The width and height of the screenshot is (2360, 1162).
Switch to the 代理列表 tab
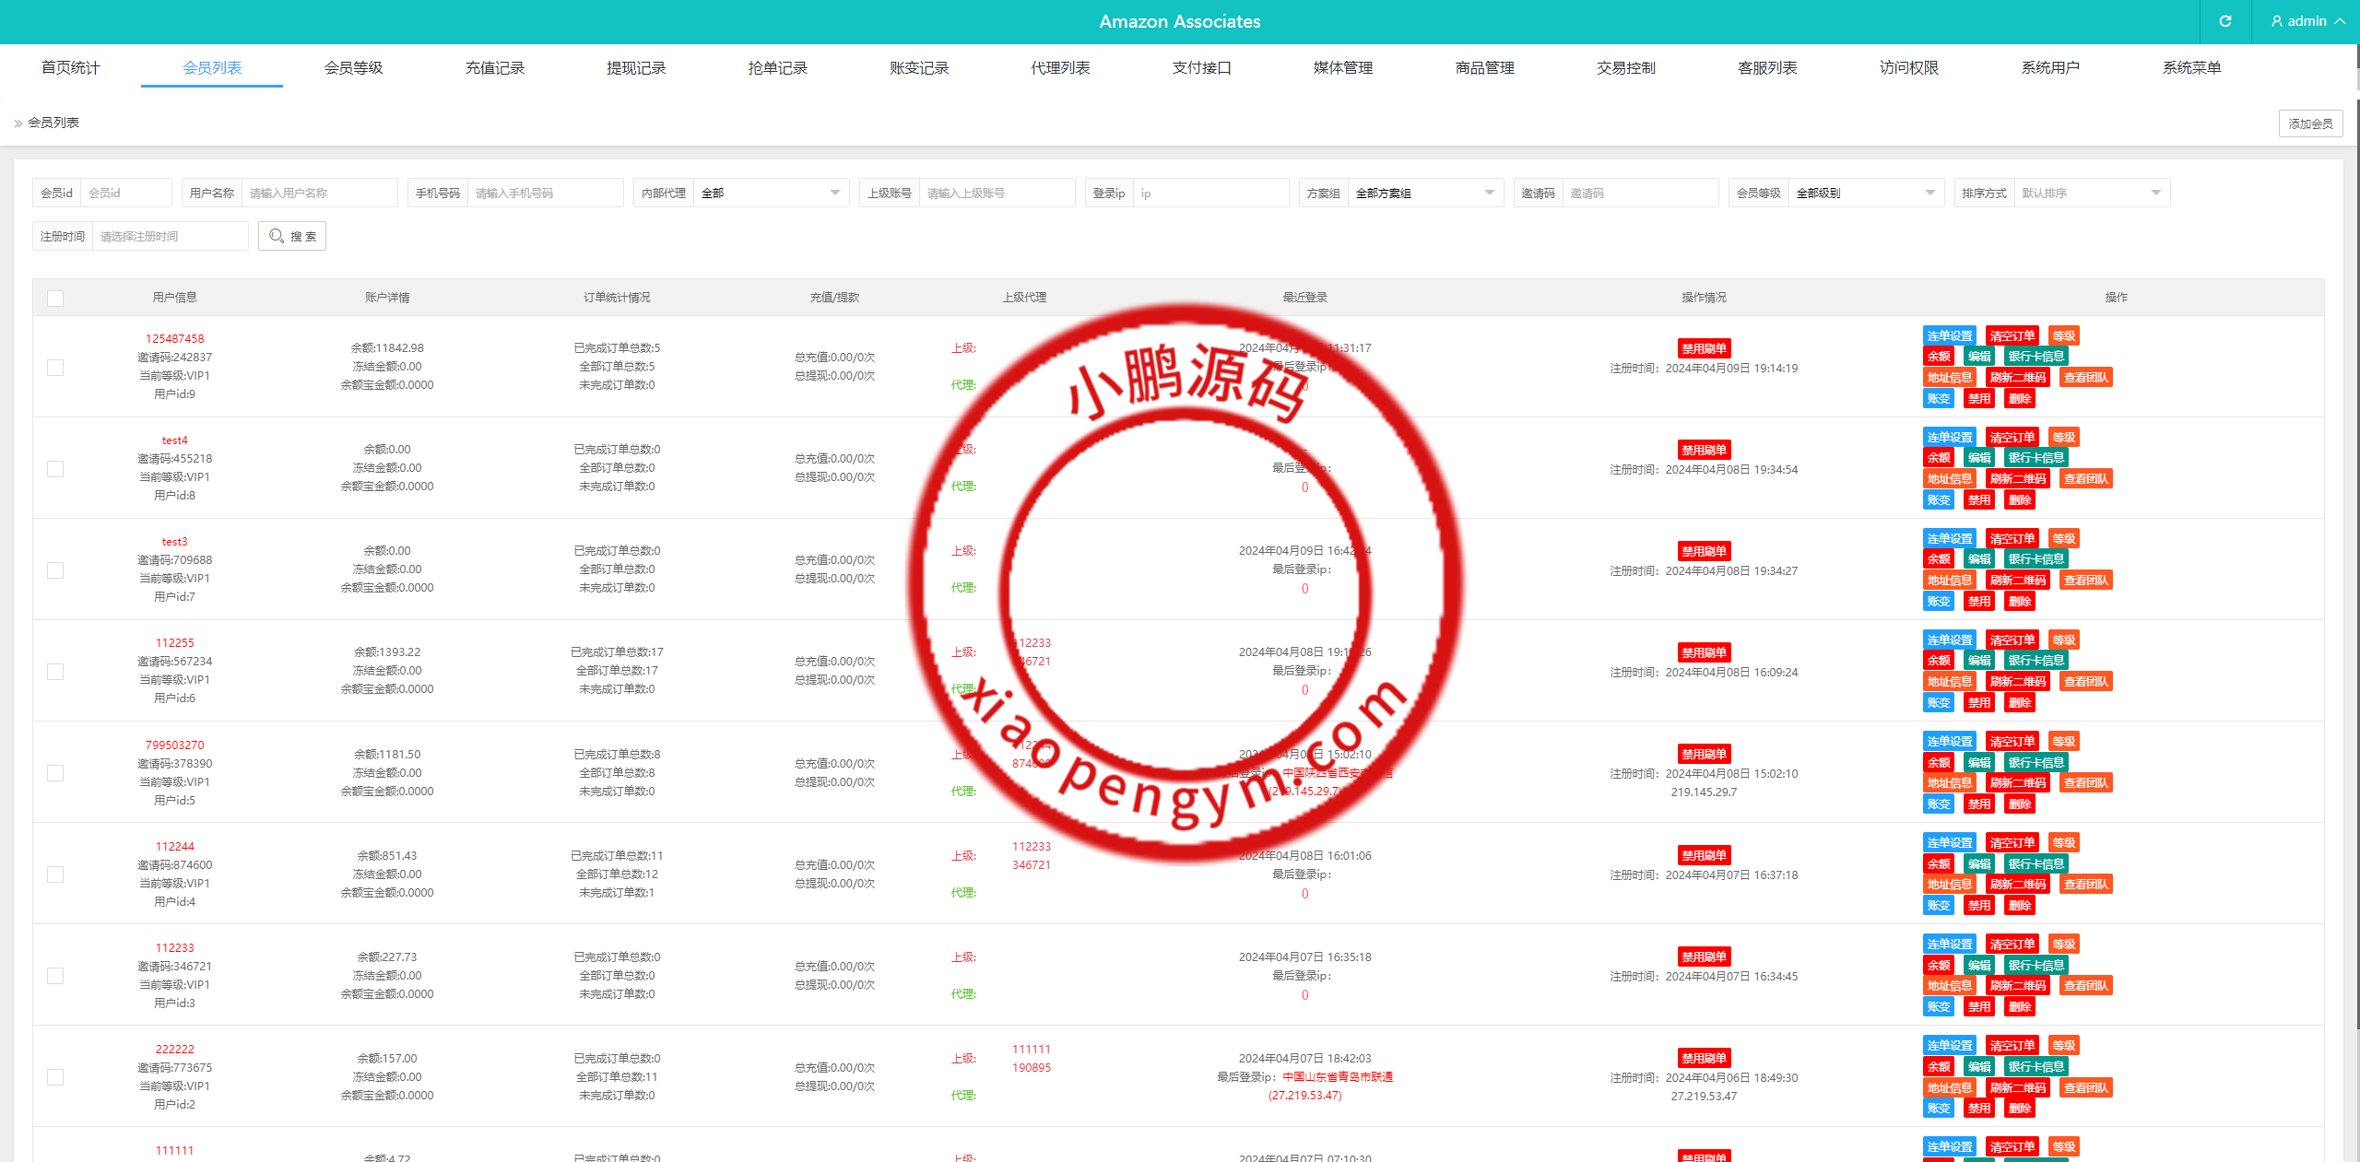1059,66
